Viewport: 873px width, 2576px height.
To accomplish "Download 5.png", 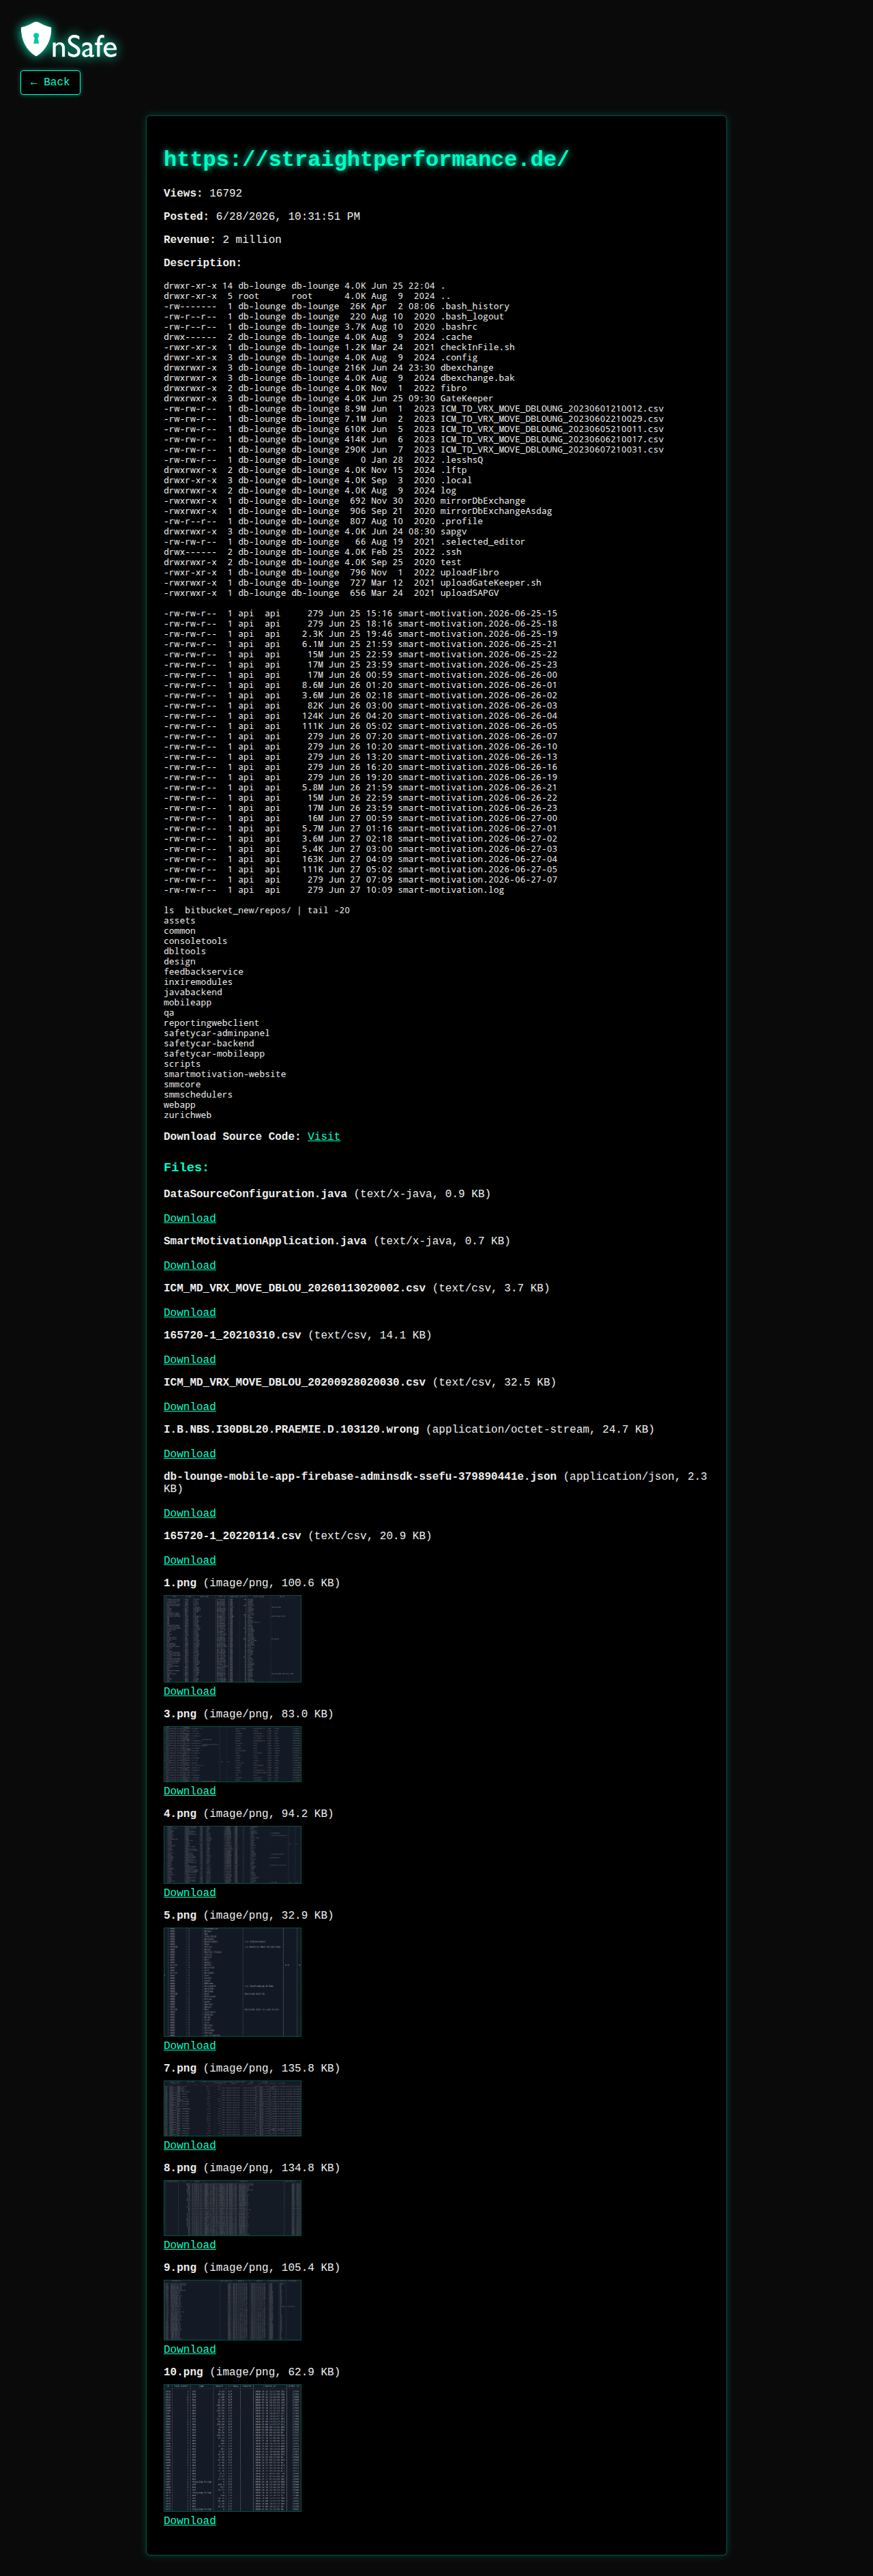I will click(x=190, y=2045).
